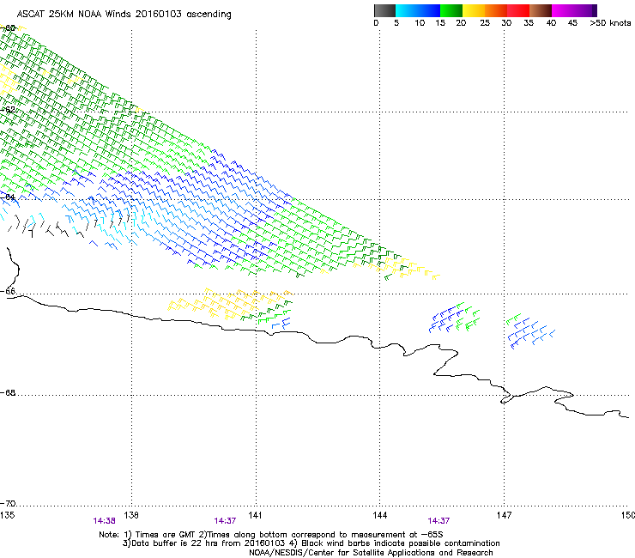
Task: Click the -66 latitude label
Action: tap(8, 291)
